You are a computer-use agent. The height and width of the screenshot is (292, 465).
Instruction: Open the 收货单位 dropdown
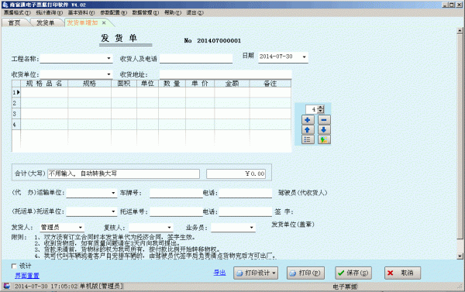point(108,74)
